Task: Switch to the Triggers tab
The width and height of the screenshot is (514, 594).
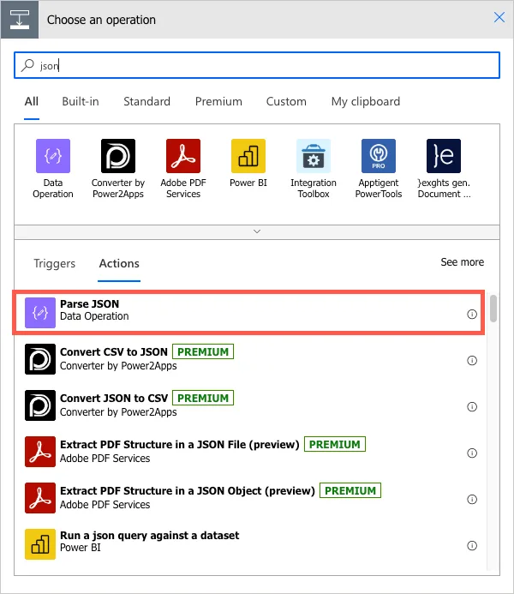Action: click(55, 263)
